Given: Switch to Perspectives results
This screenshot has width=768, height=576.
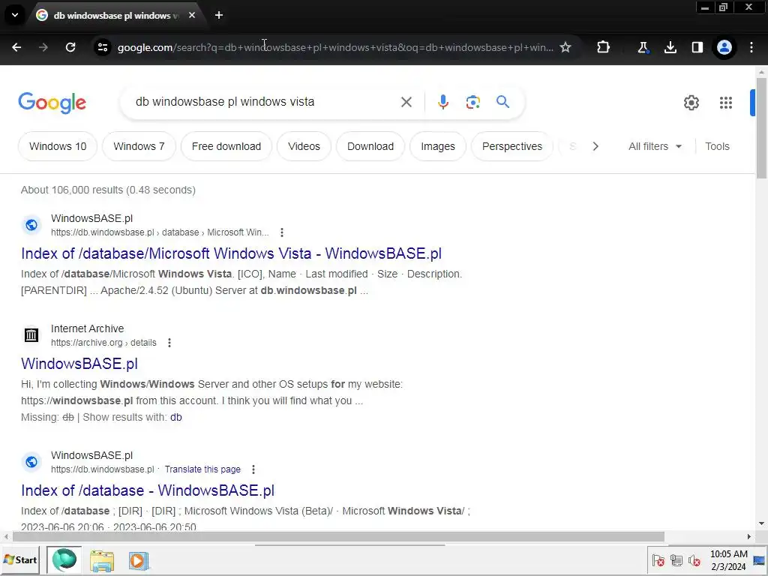Looking at the screenshot, I should click(x=511, y=146).
